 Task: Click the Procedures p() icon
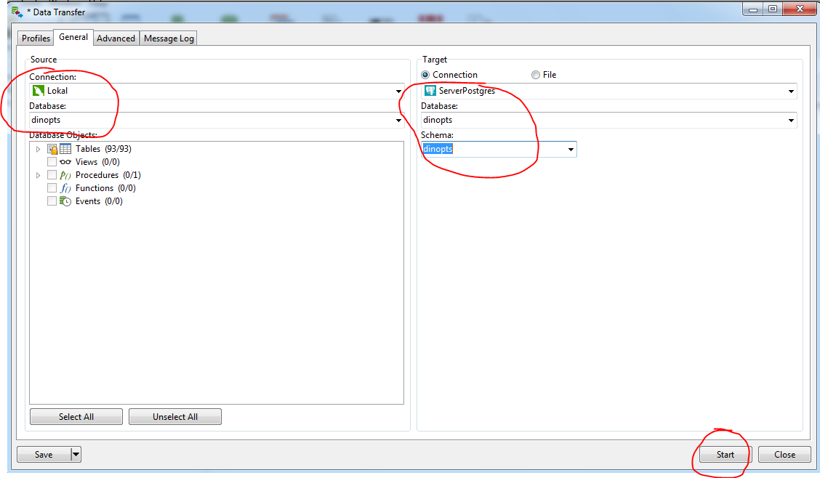(x=64, y=174)
